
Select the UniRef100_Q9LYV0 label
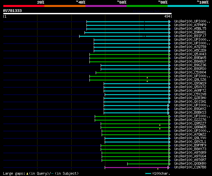click(x=190, y=138)
